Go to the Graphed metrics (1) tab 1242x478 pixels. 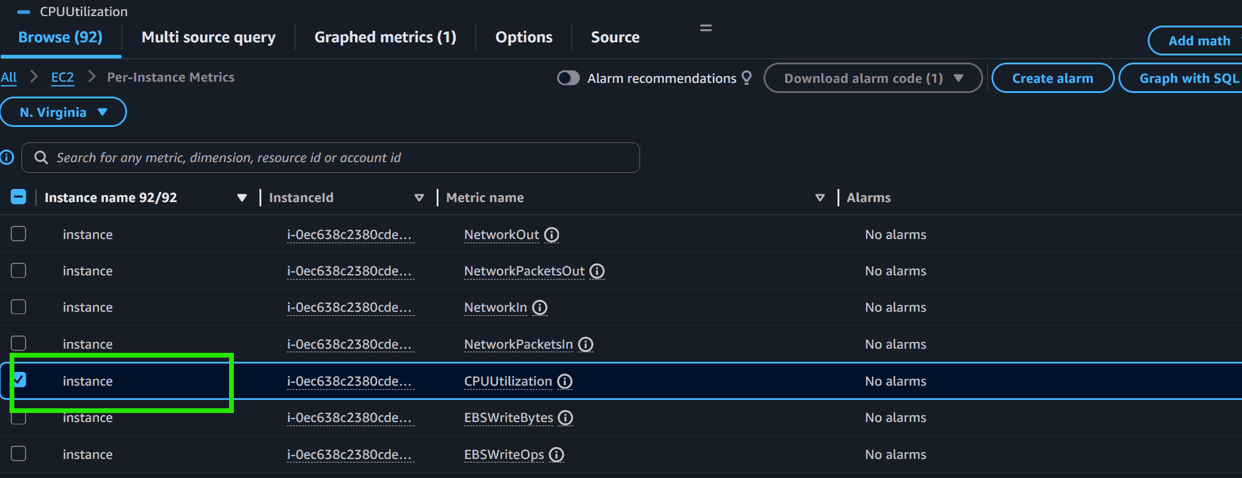click(x=385, y=38)
